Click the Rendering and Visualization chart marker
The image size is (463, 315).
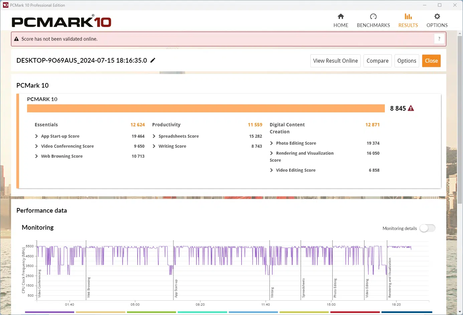click(x=390, y=277)
